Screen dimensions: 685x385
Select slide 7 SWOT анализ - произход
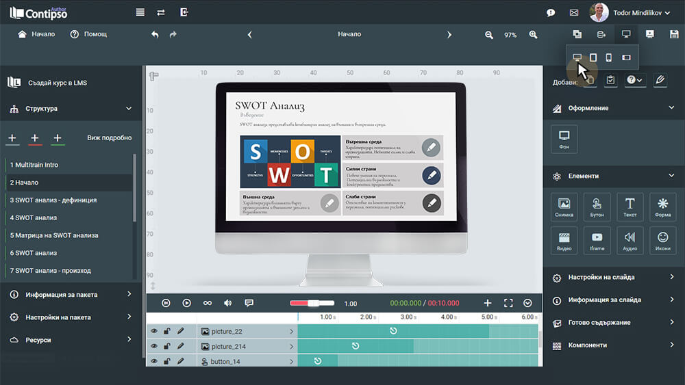point(68,271)
